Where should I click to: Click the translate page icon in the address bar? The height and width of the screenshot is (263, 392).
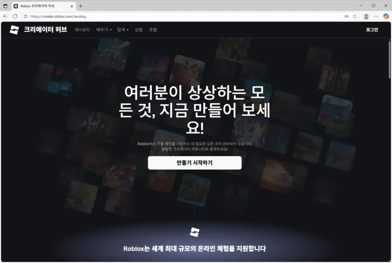pos(346,16)
